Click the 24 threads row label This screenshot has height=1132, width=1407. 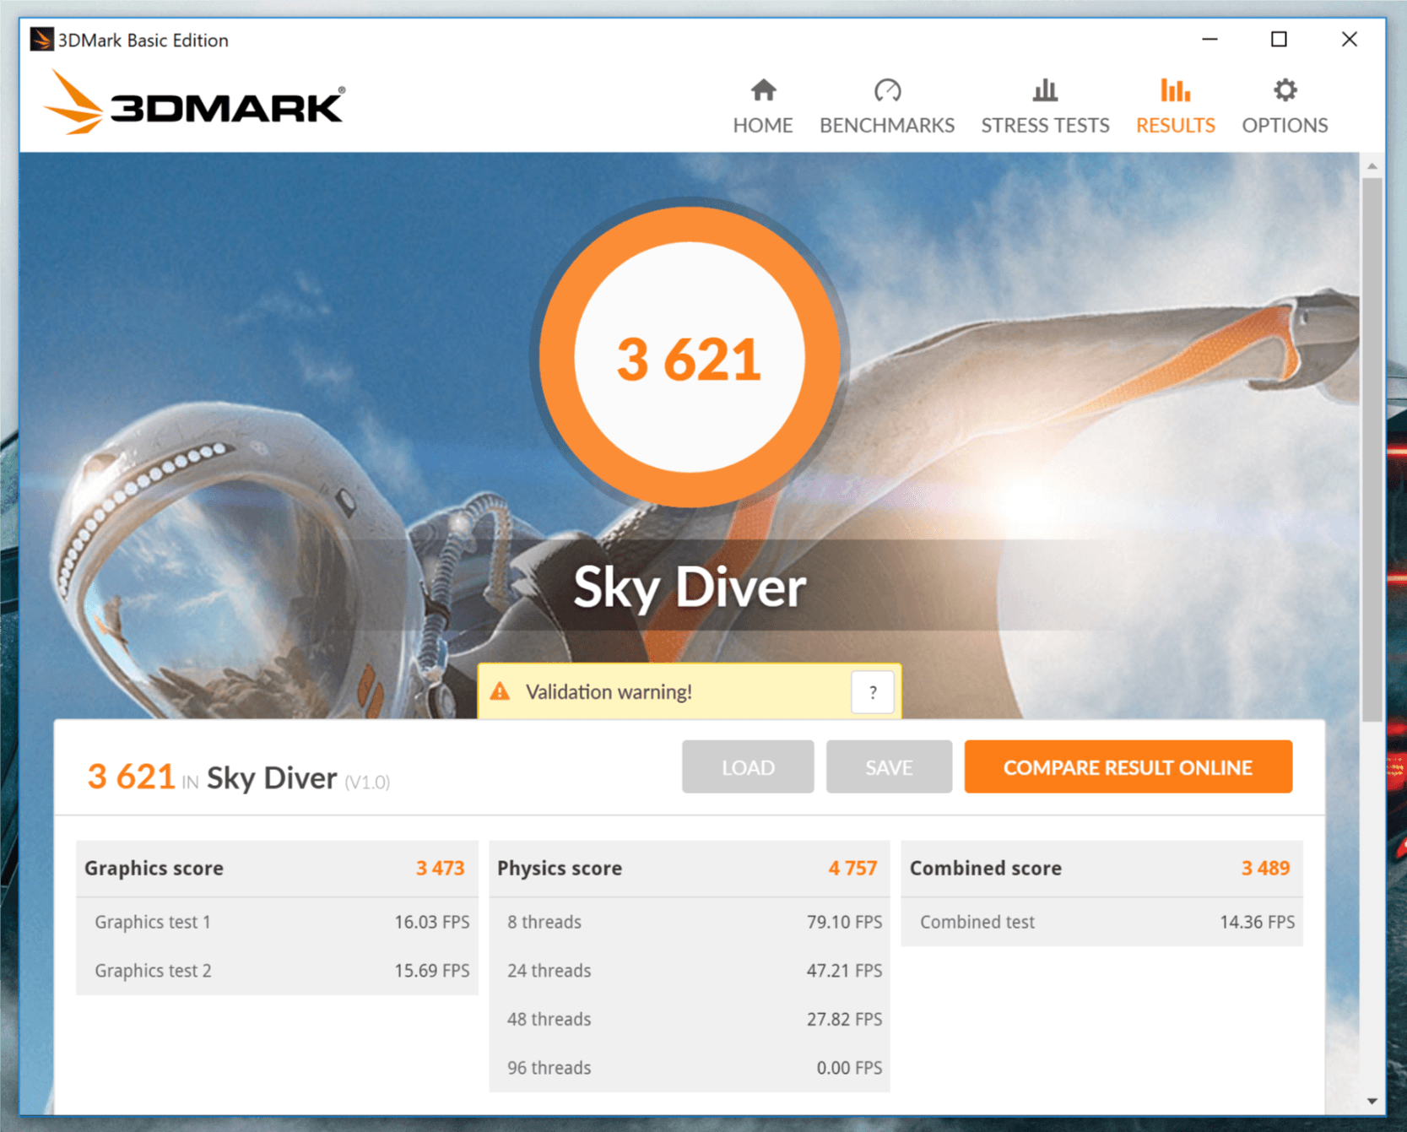click(x=549, y=971)
